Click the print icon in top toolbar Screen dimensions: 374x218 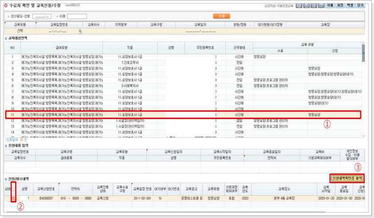click(299, 5)
